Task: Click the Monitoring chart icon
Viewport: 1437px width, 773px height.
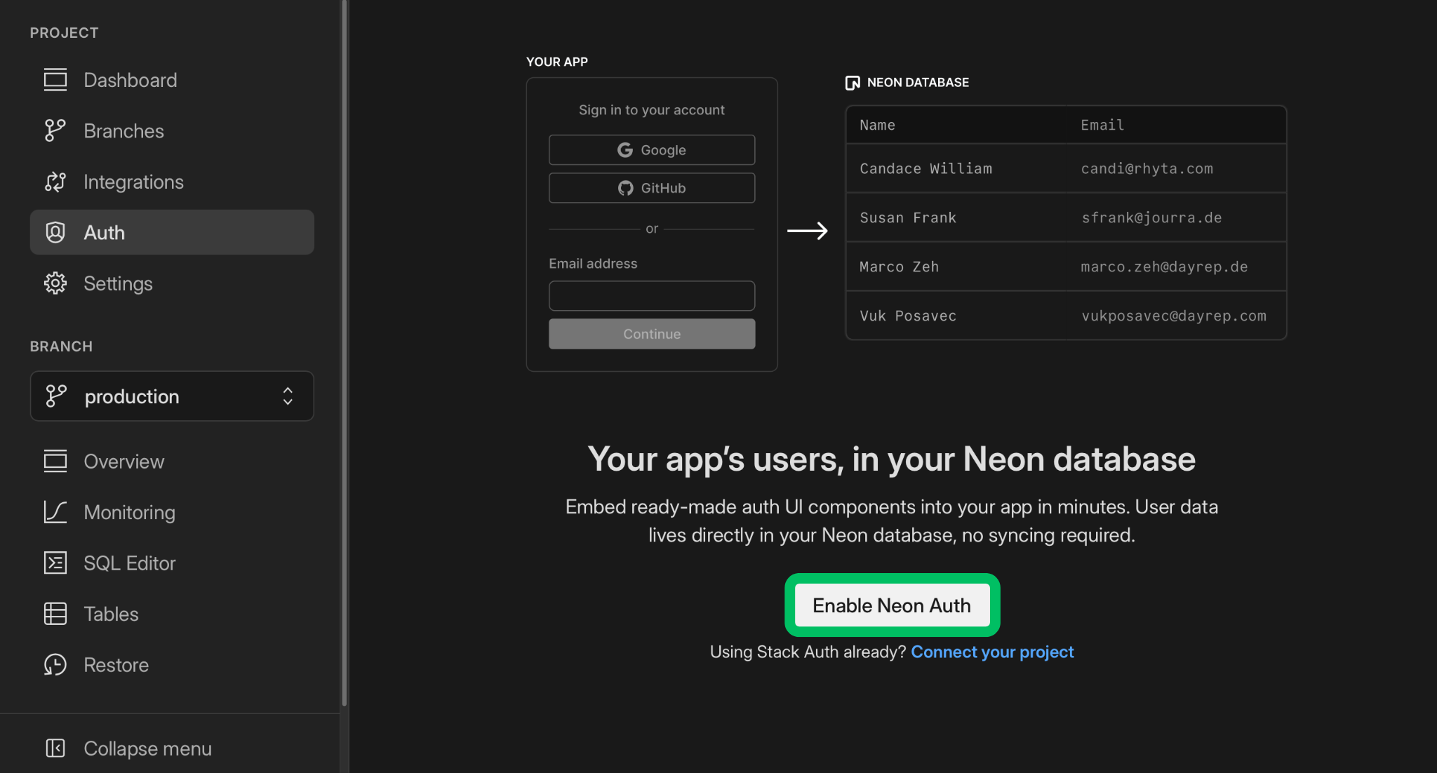Action: tap(55, 512)
